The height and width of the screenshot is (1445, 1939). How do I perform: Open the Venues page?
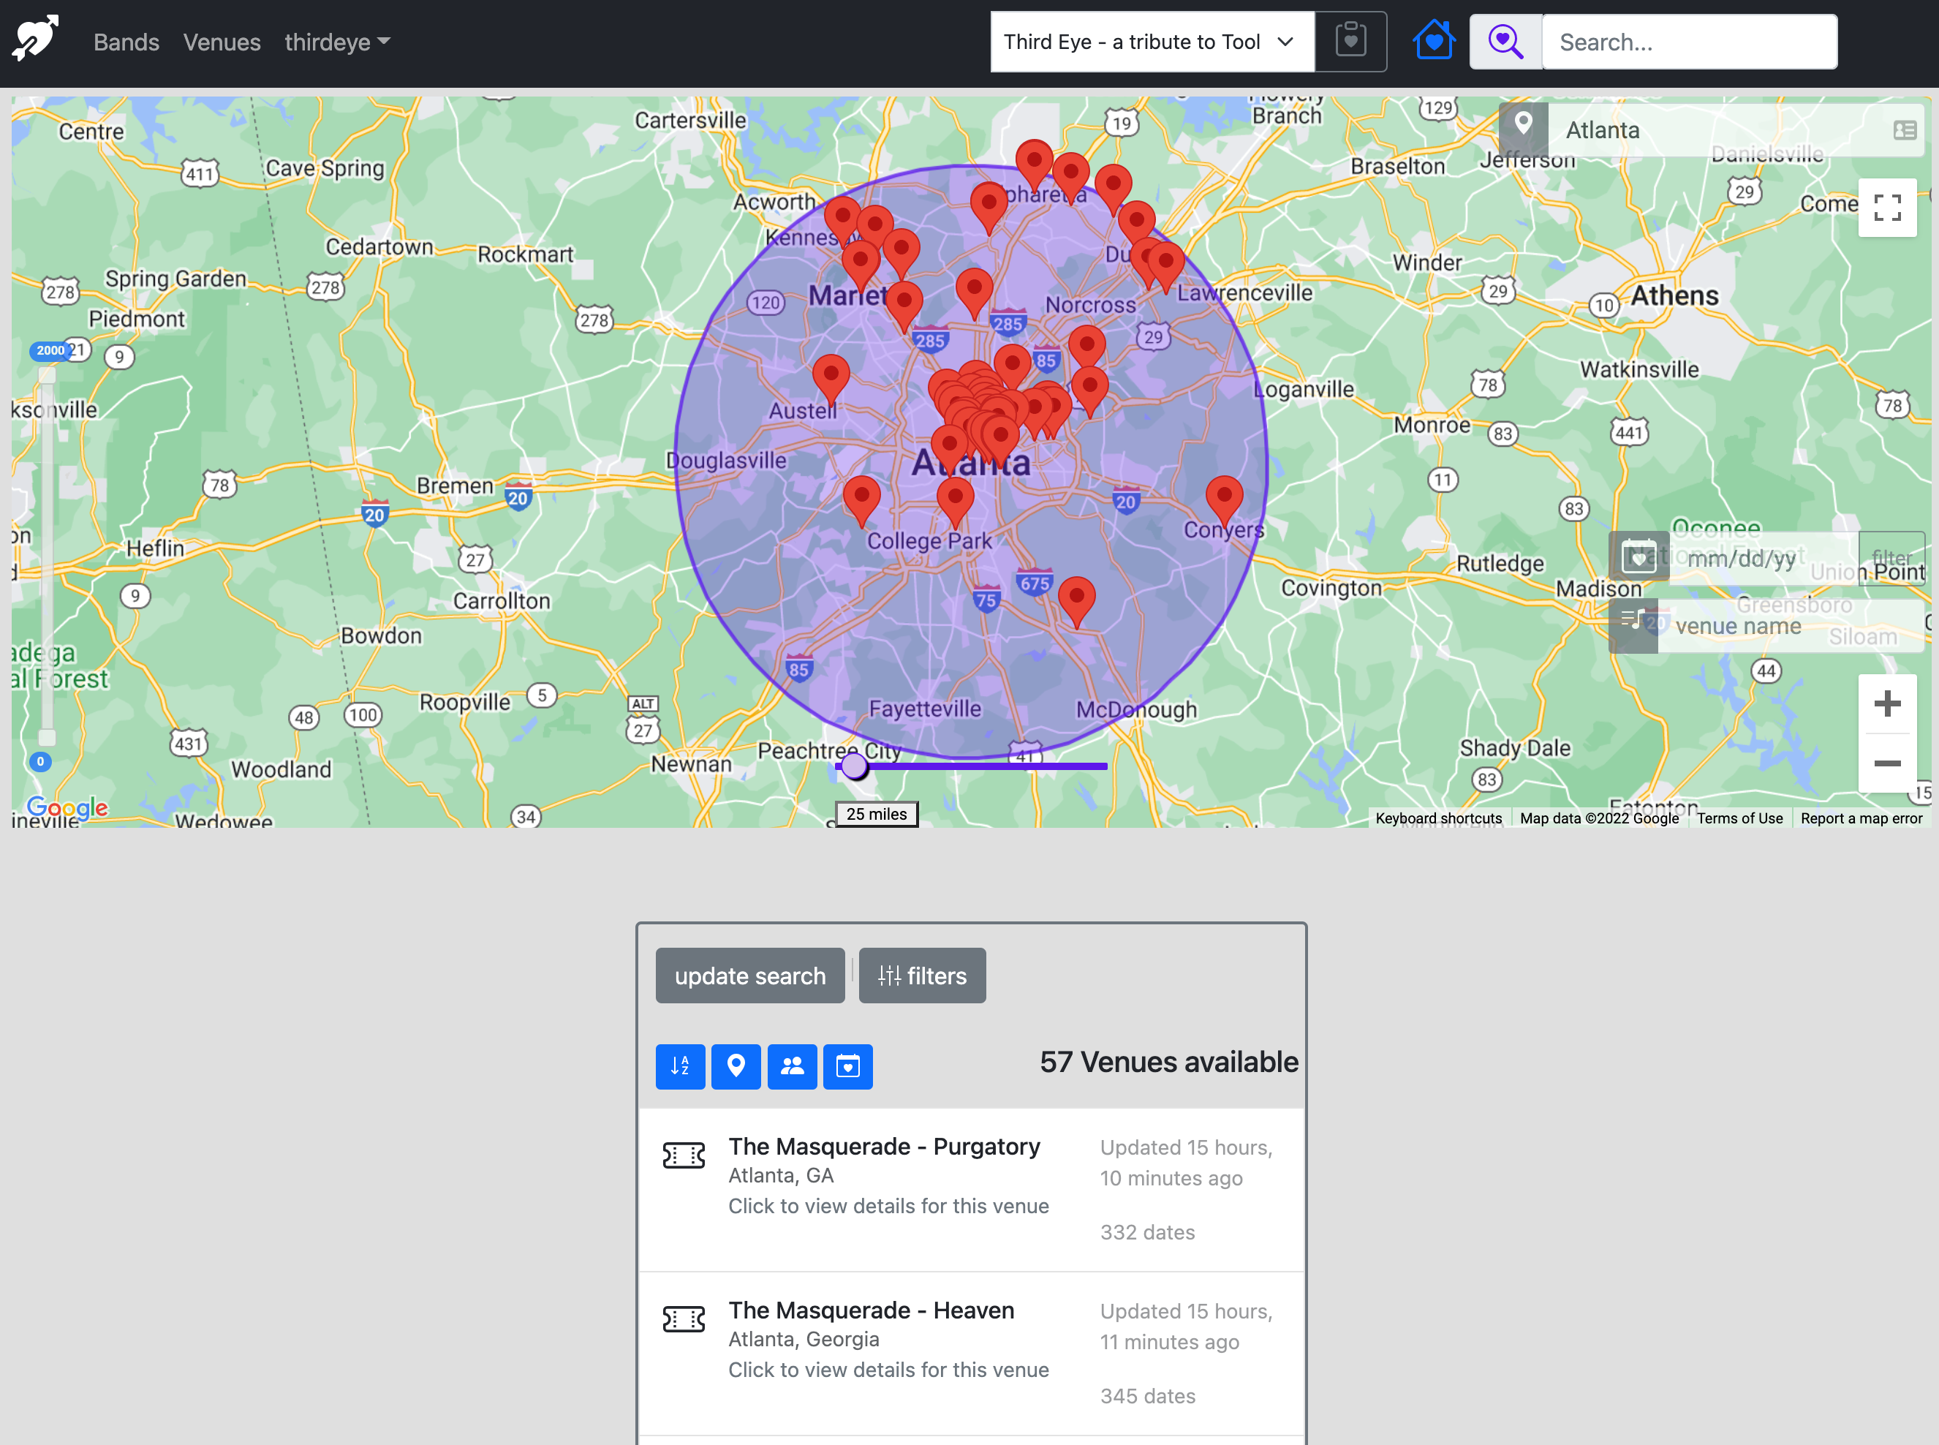(222, 42)
